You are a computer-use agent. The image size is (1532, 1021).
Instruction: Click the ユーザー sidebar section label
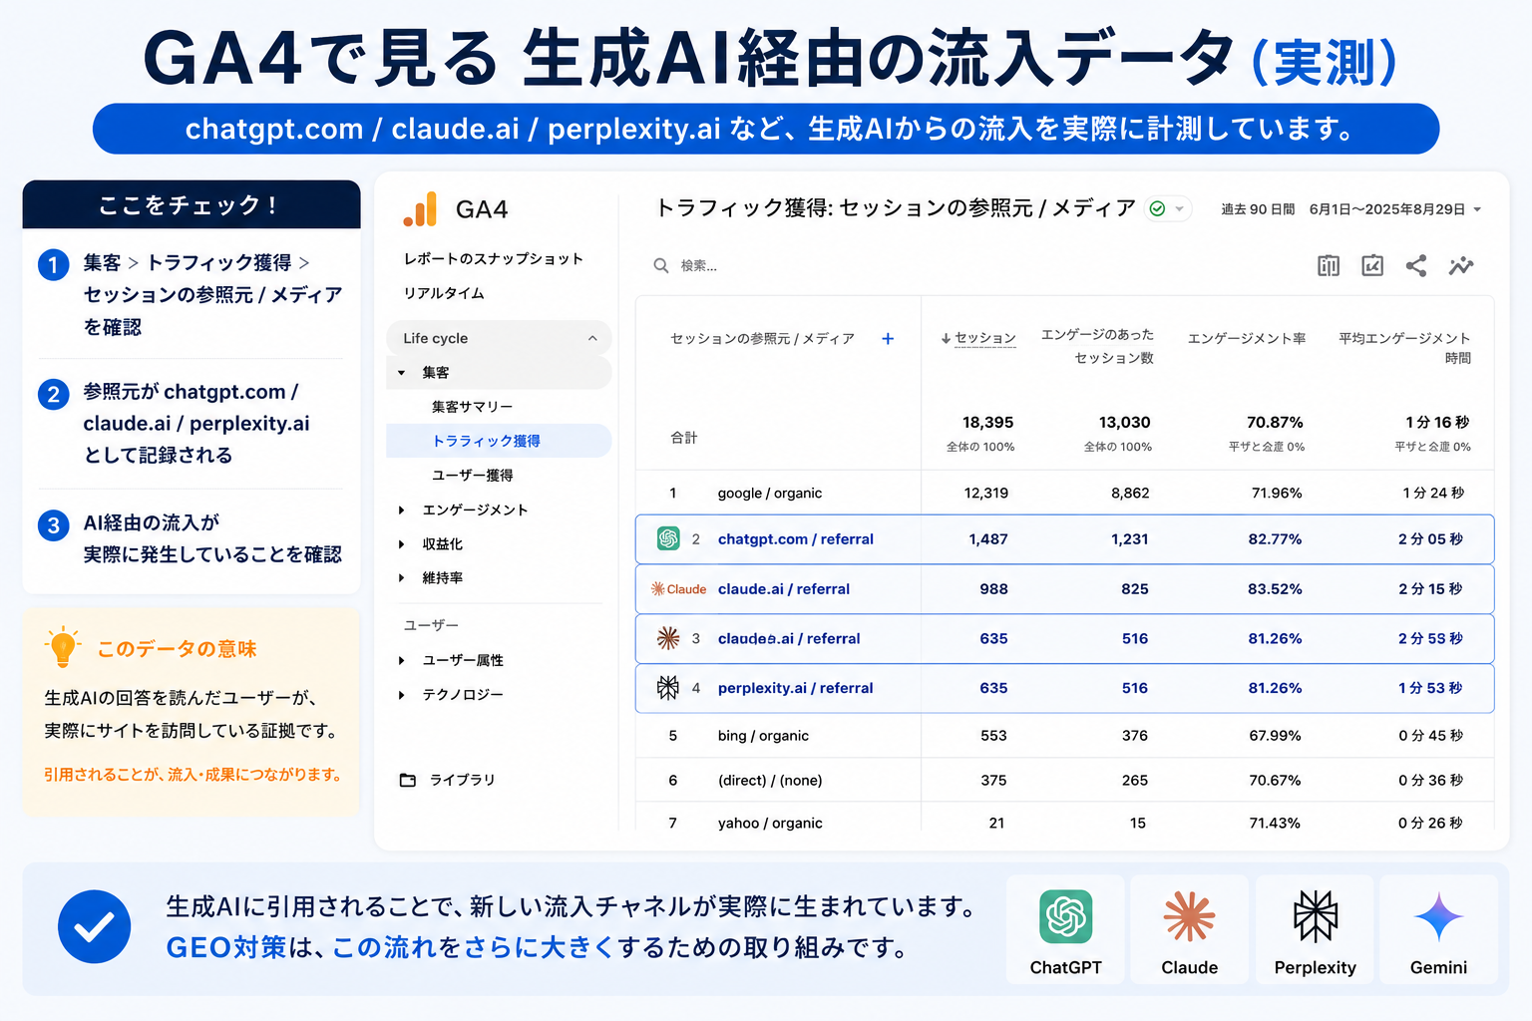point(431,625)
